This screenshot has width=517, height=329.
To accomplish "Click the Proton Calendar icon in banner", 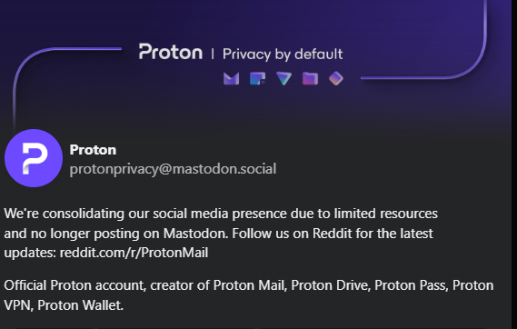I will click(x=257, y=79).
